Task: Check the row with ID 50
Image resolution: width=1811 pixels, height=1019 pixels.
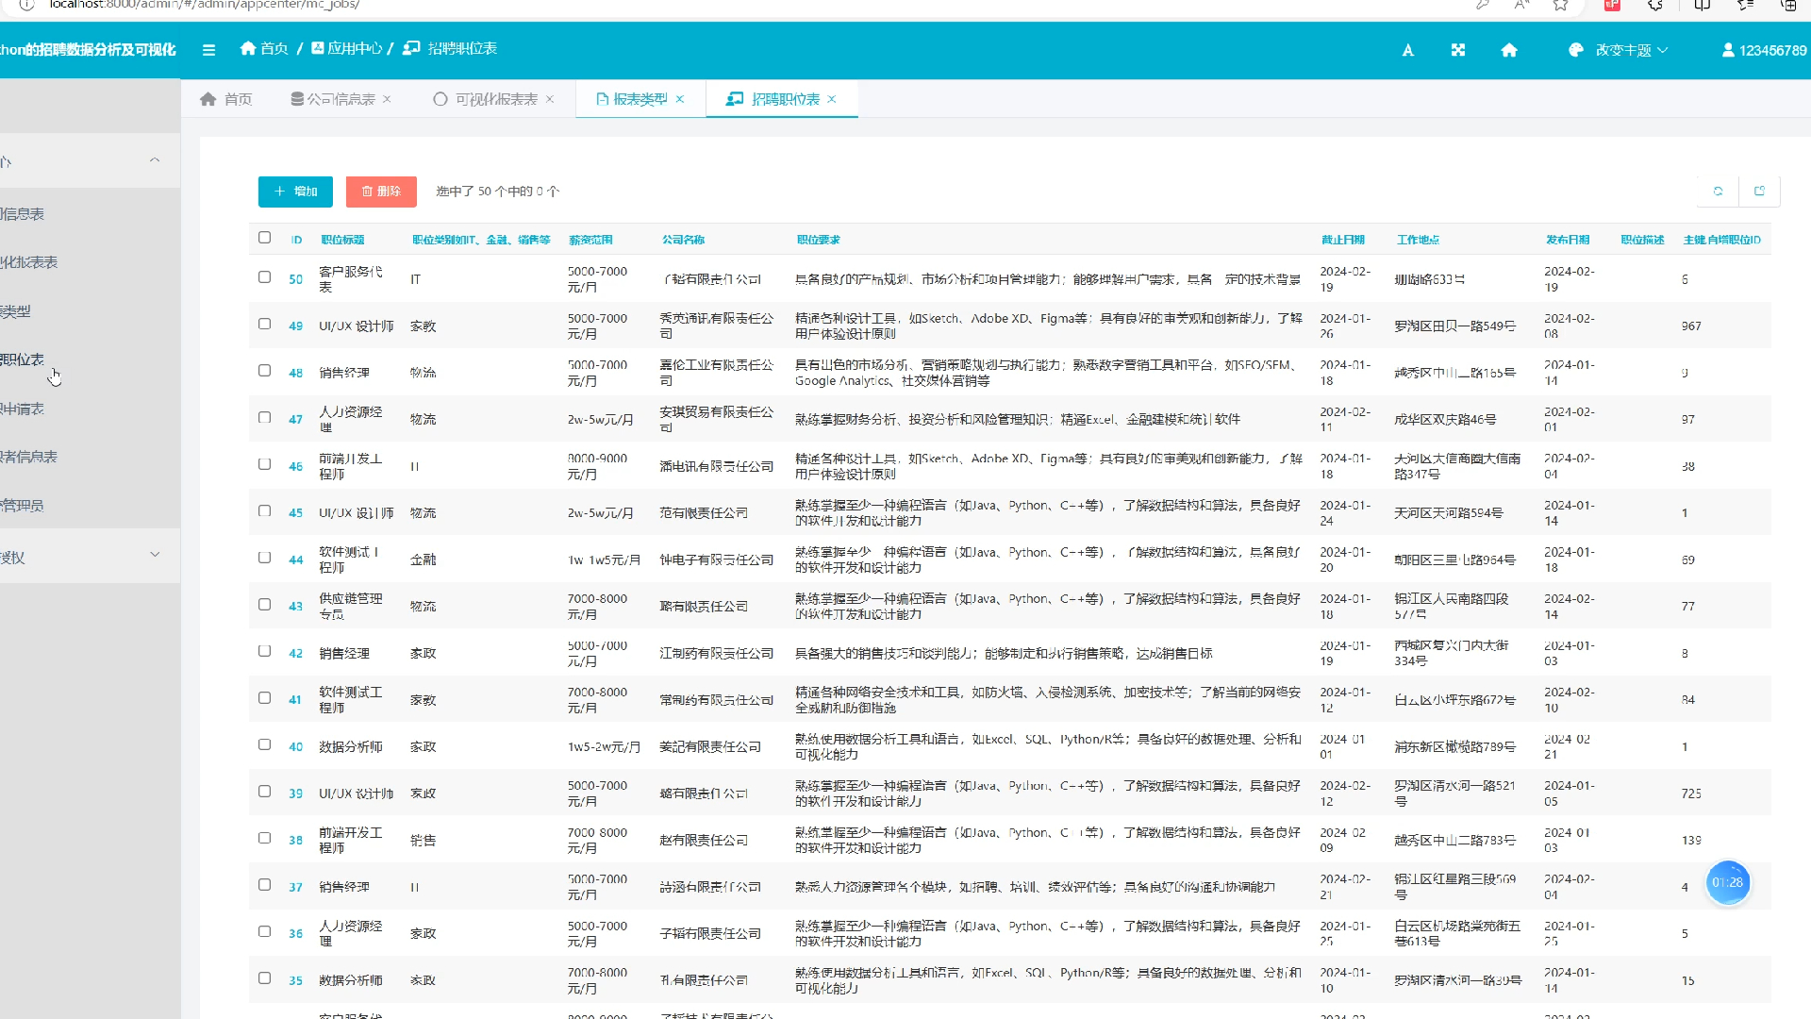Action: pos(265,277)
